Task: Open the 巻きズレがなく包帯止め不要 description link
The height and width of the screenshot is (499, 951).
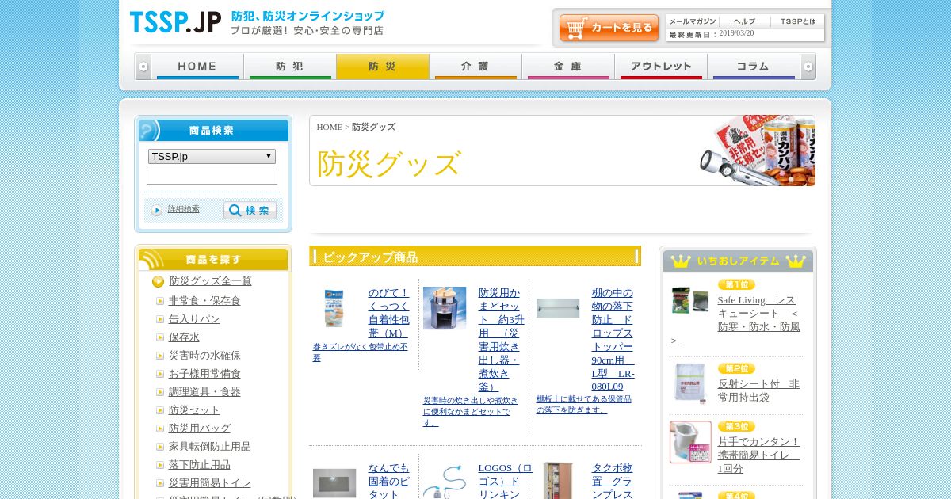Action: pyautogui.click(x=361, y=352)
